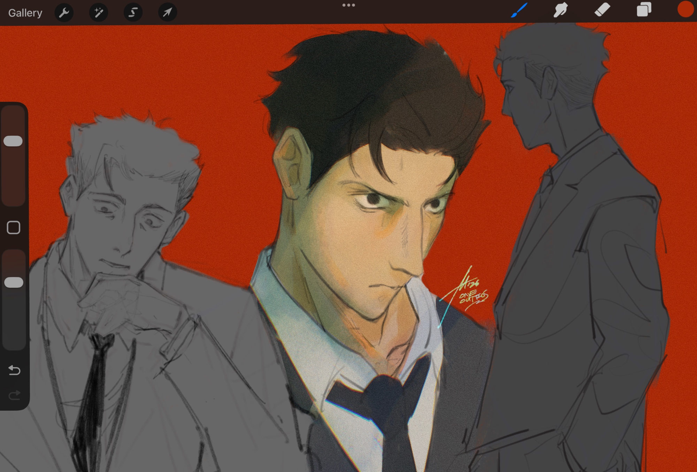Open the Actions wrench menu
Screen dimensions: 697x472
(64, 13)
